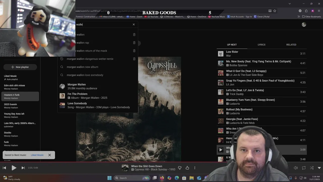Play Rollout (My Business) by Ludacris
Image resolution: width=323 pixels, height=182 pixels.
[x=262, y=111]
